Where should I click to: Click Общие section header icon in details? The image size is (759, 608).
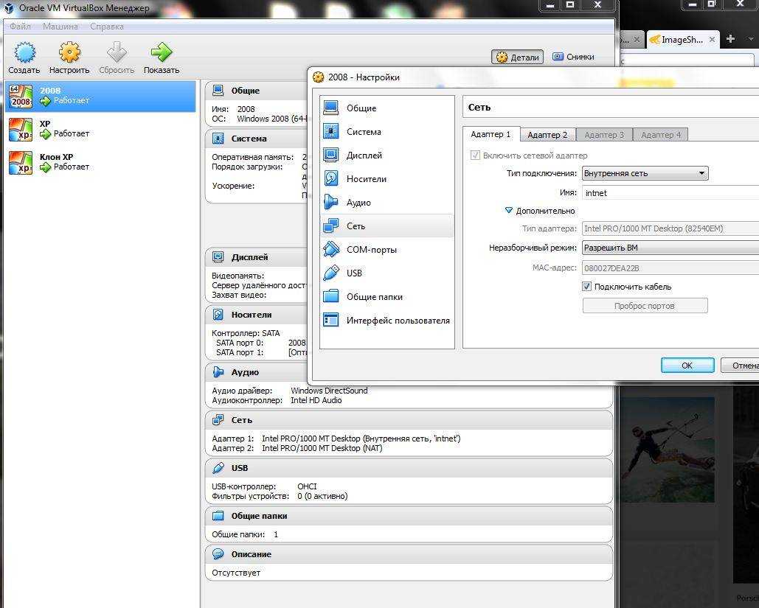point(218,91)
